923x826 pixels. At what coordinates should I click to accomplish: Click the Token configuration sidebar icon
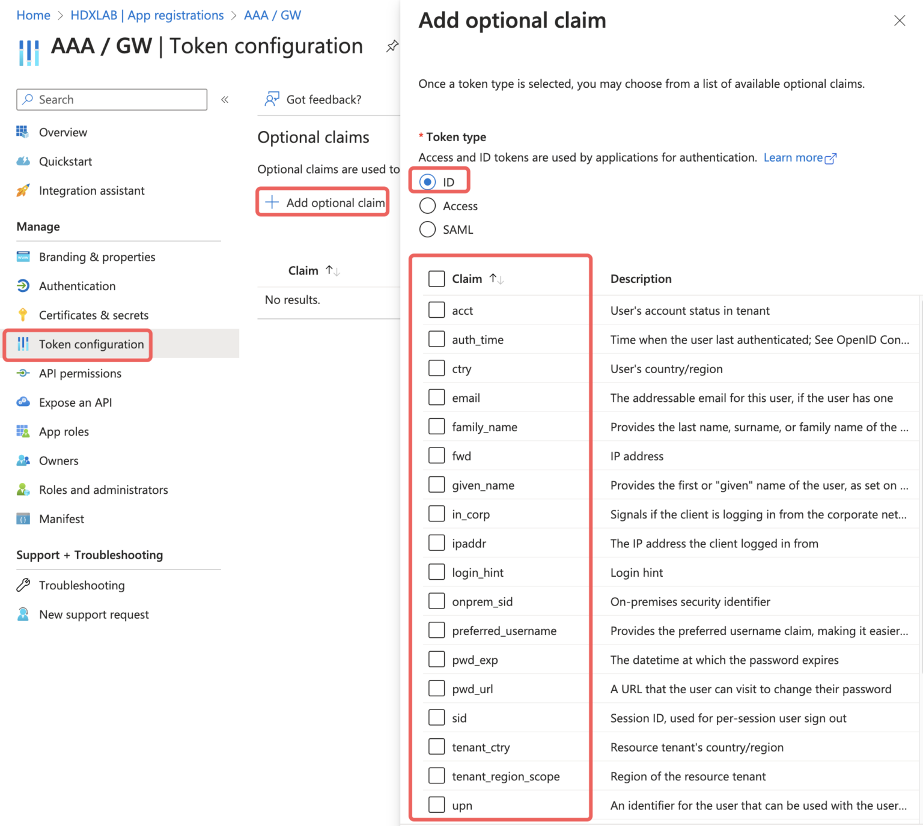coord(23,344)
